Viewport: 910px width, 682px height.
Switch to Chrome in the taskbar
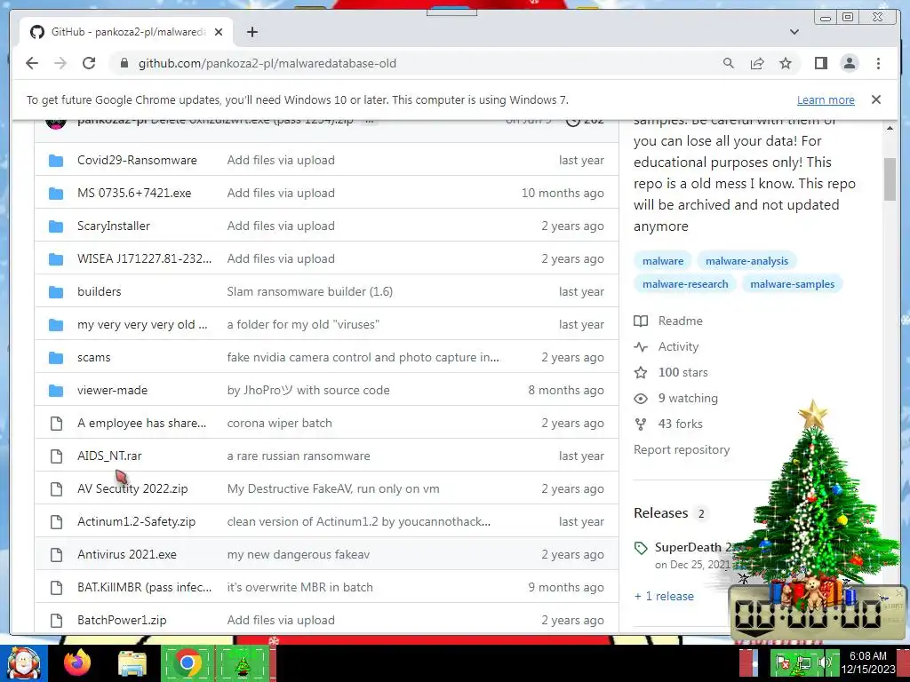pos(187,662)
